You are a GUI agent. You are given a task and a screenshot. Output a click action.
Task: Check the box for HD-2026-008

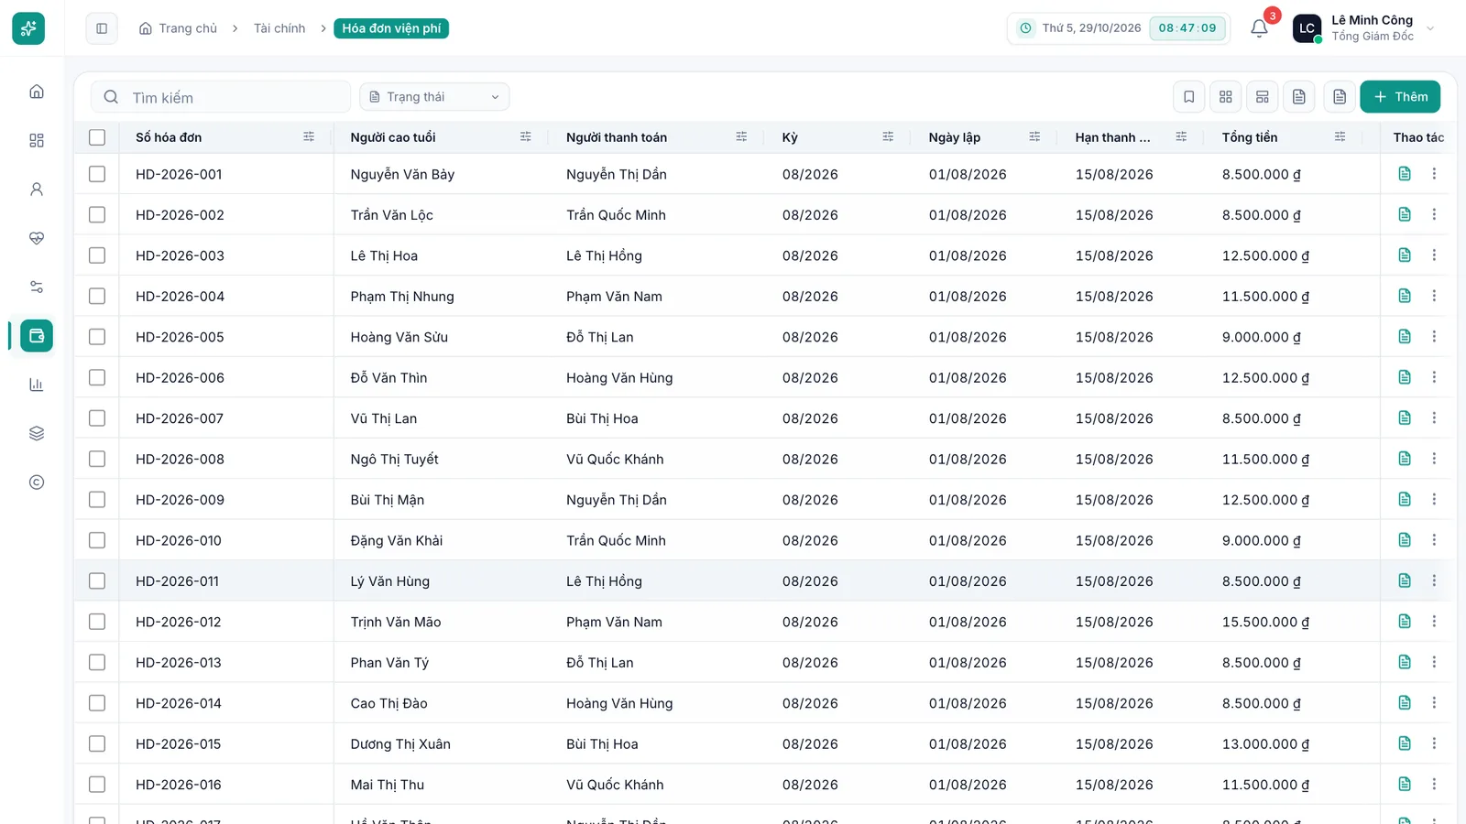pyautogui.click(x=97, y=459)
